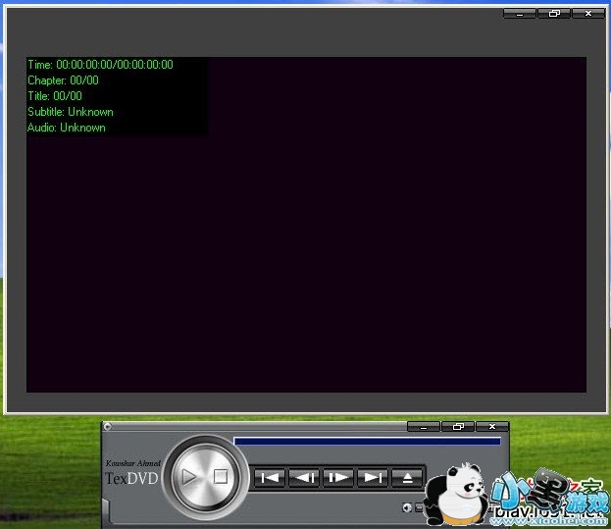Click the Title: 00/00 text

(55, 96)
